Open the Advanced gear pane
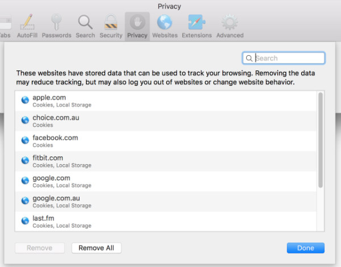The image size is (341, 267). point(230,26)
